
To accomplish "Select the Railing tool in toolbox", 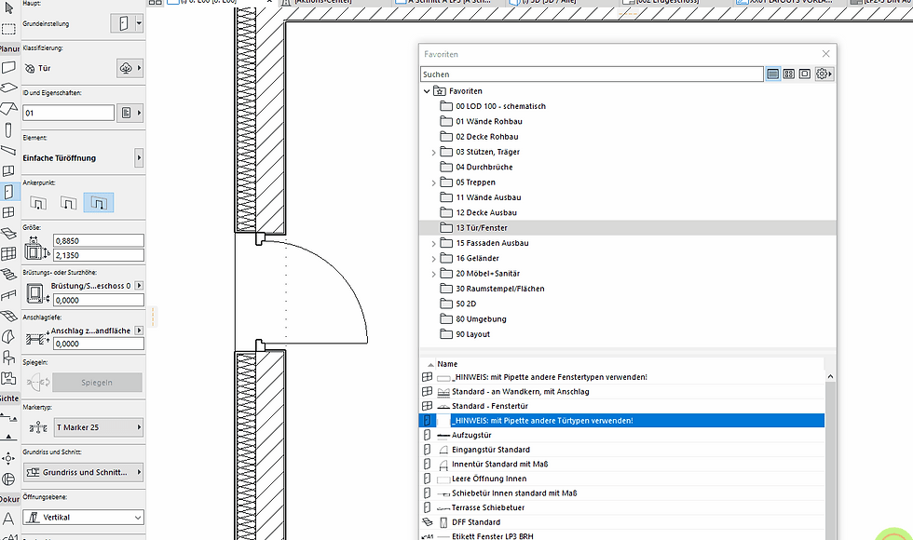I will pos(8,295).
